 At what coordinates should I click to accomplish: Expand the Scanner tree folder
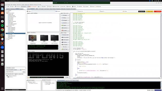pyautogui.click(x=6, y=11)
